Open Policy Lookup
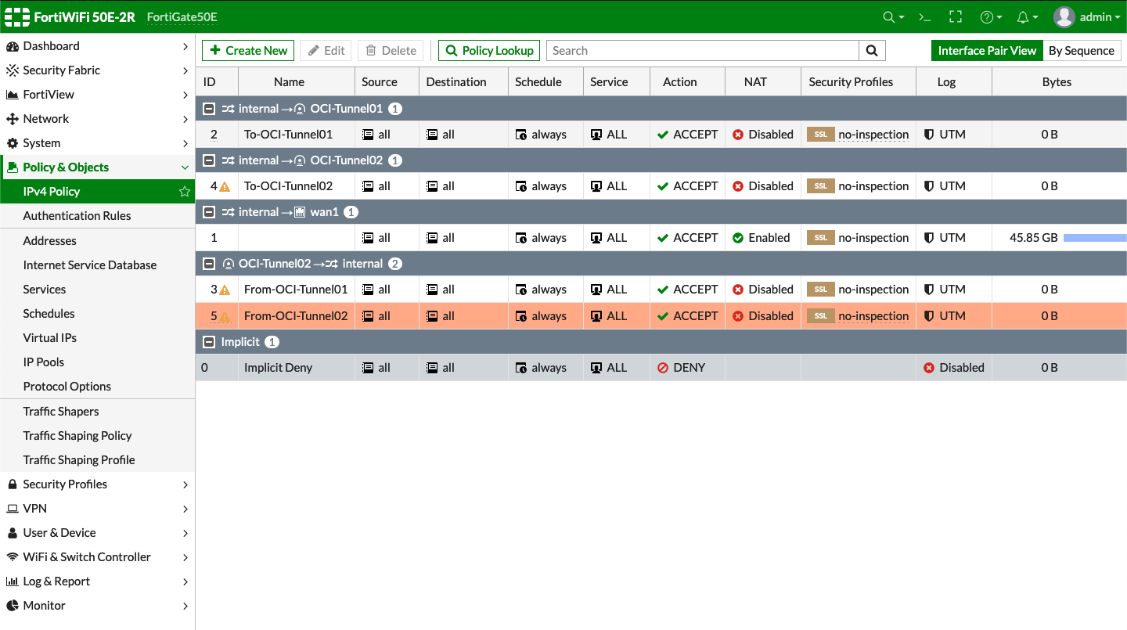The width and height of the screenshot is (1127, 630). click(488, 50)
